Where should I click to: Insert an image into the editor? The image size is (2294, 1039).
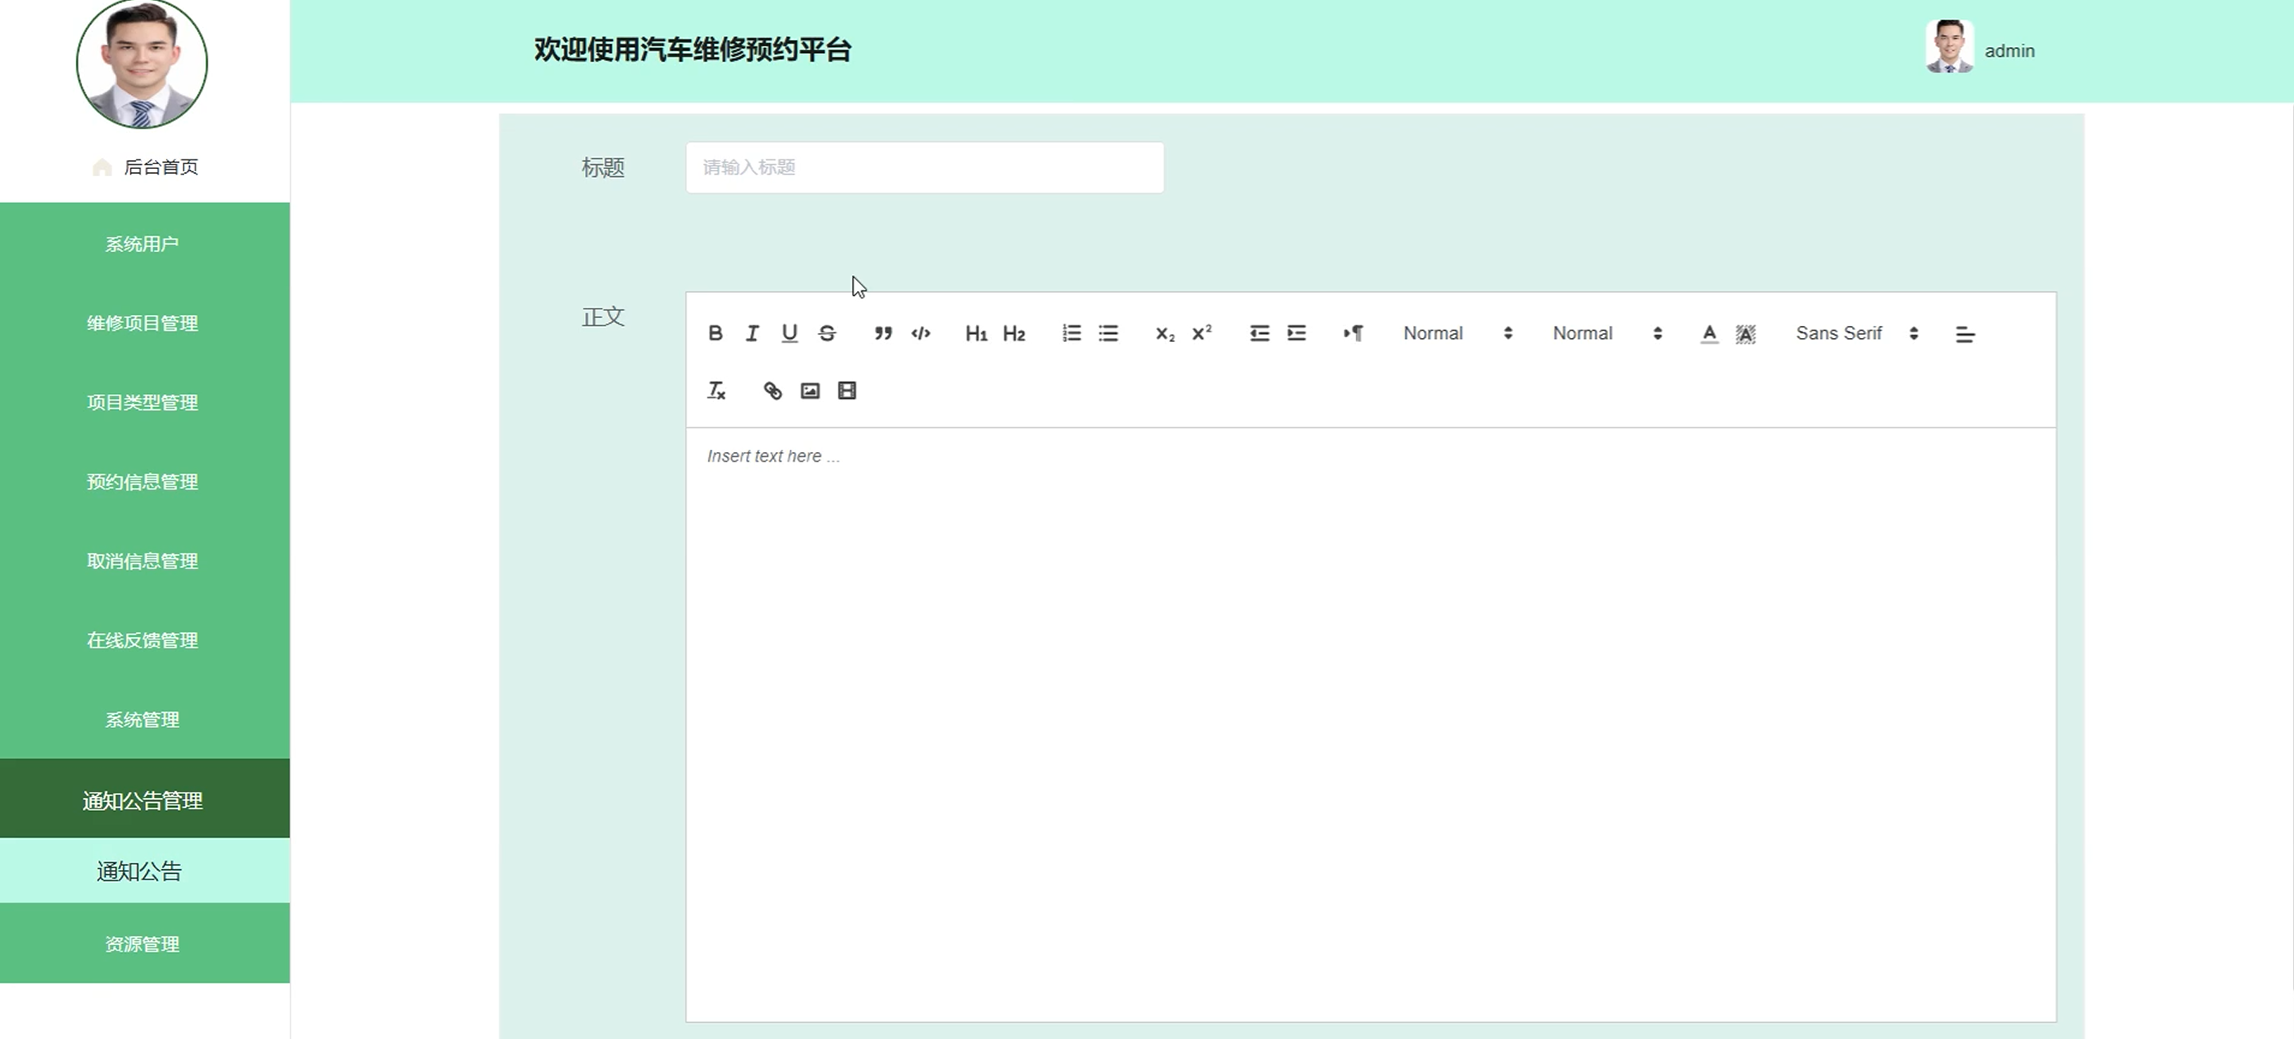[x=810, y=391]
